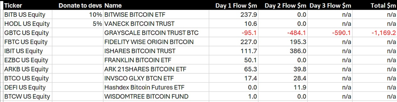
Task: Select the FBTC US Equity ticker cell
Action: [26, 42]
